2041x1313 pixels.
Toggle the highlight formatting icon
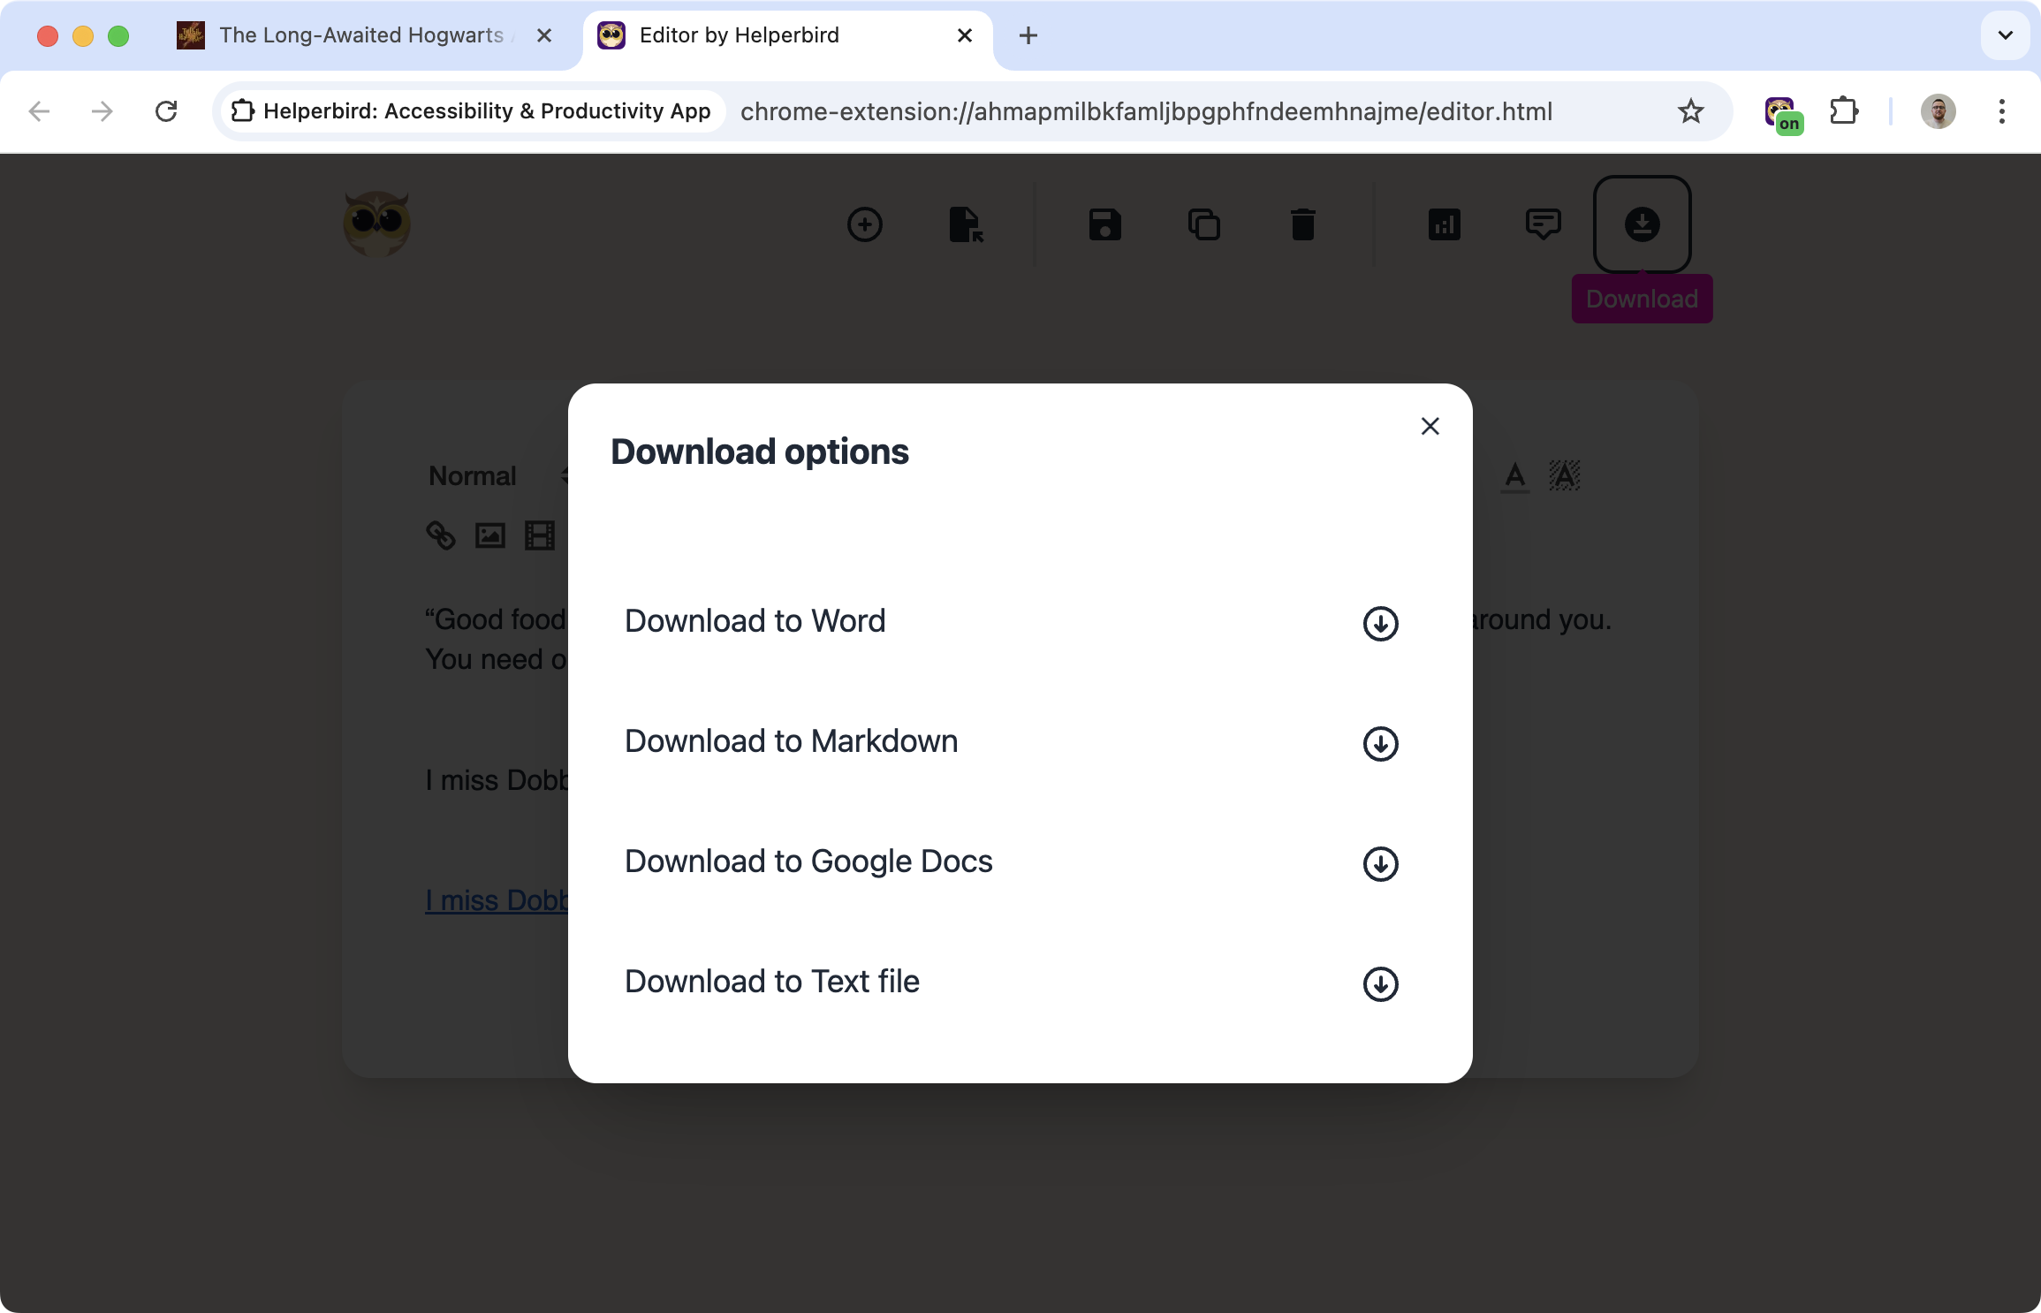pos(1564,475)
